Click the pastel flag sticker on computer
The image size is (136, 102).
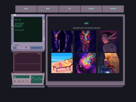pyautogui.click(x=44, y=39)
